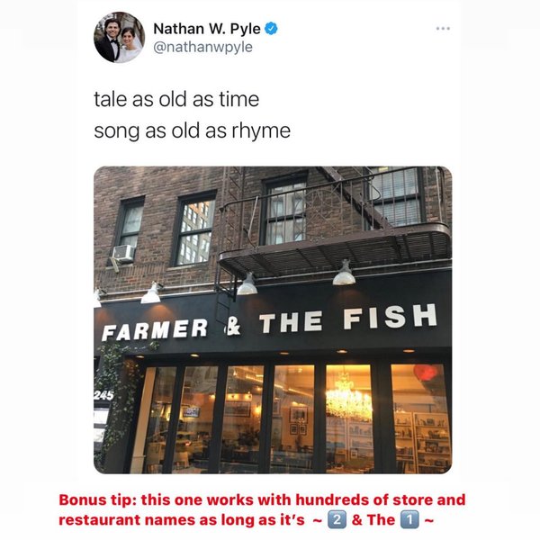
Task: Click the ampersand on the storefront sign
Action: pyautogui.click(x=233, y=326)
